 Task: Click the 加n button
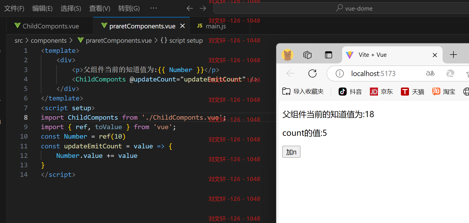[291, 152]
